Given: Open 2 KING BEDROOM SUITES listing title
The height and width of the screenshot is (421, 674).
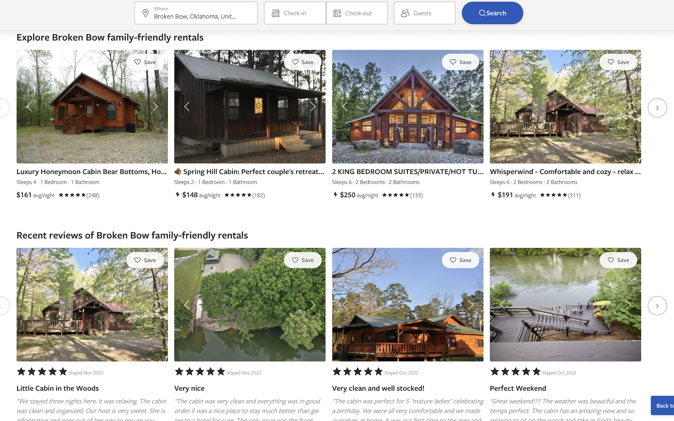Looking at the screenshot, I should [407, 172].
